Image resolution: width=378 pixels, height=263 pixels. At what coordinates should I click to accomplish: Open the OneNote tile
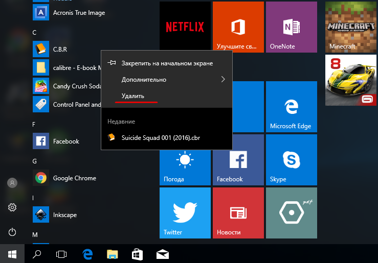tap(292, 27)
